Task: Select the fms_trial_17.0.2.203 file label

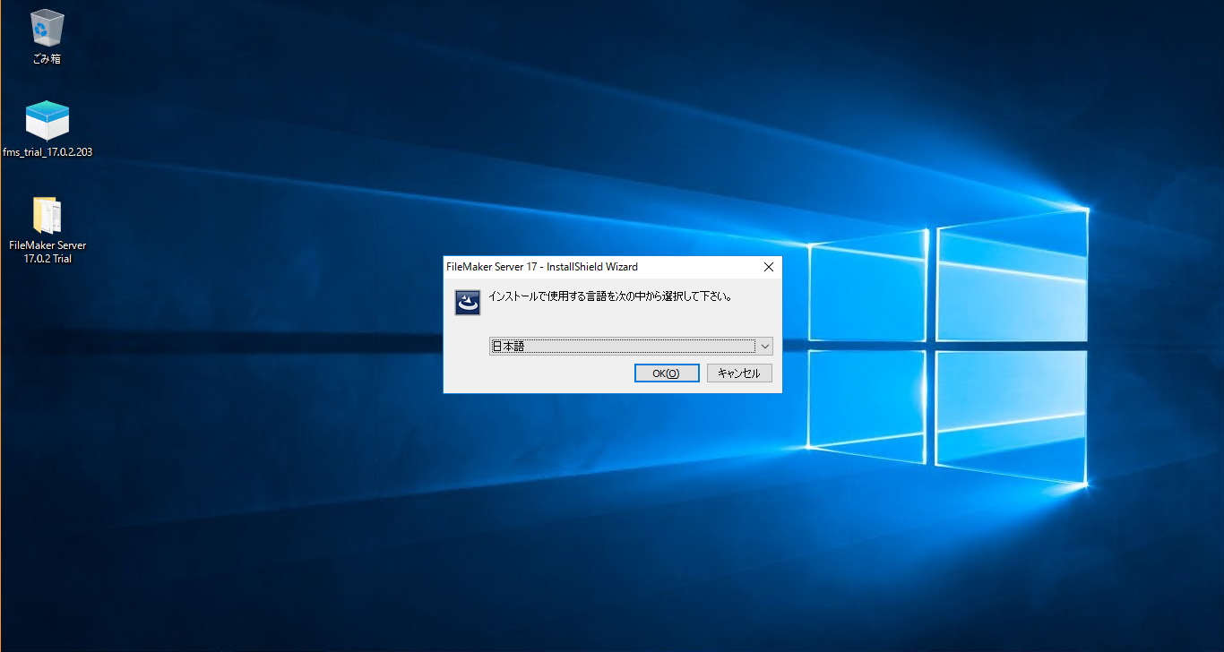Action: [x=47, y=152]
